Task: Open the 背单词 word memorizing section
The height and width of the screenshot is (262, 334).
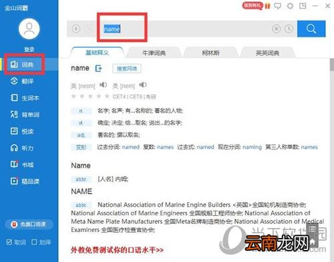Action: 25,115
